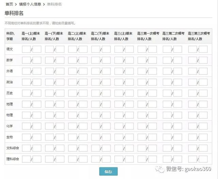Click 语文 total count field for 高一(上)期末
This screenshot has width=218, height=179.
coord(37,49)
